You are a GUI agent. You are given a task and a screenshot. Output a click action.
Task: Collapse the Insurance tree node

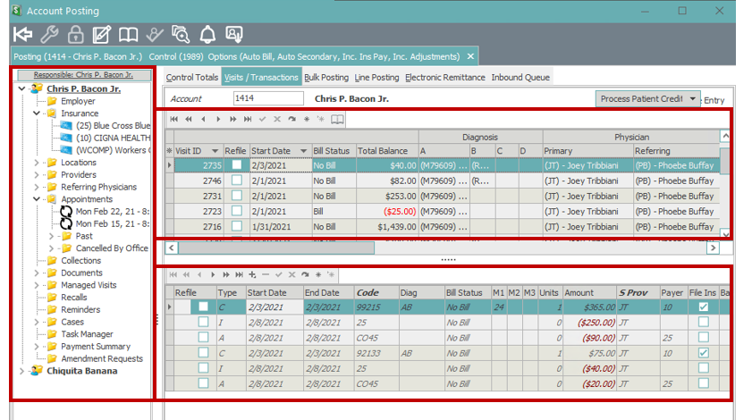37,113
